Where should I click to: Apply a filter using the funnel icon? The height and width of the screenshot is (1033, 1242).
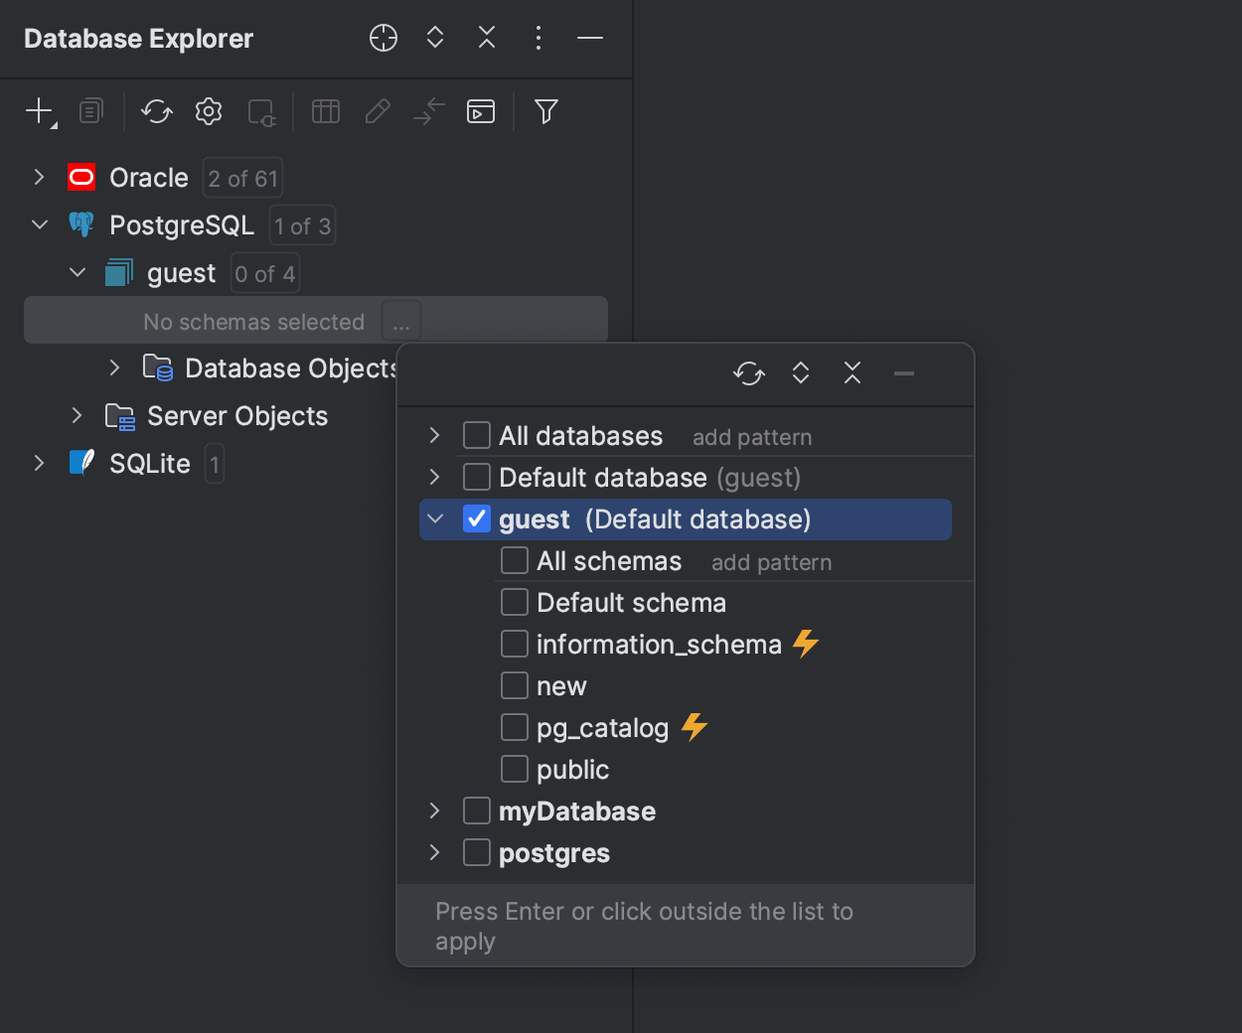click(x=545, y=111)
